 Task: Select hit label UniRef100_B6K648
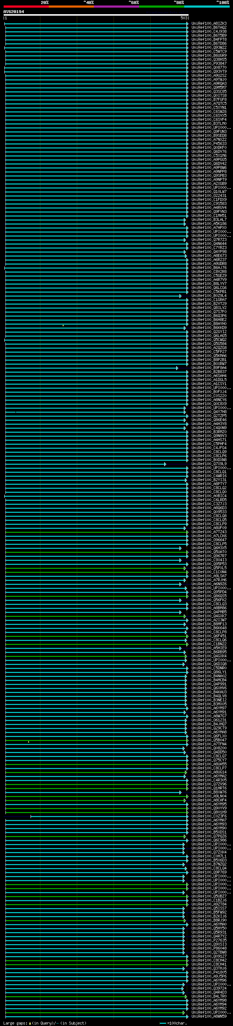tap(209, 628)
